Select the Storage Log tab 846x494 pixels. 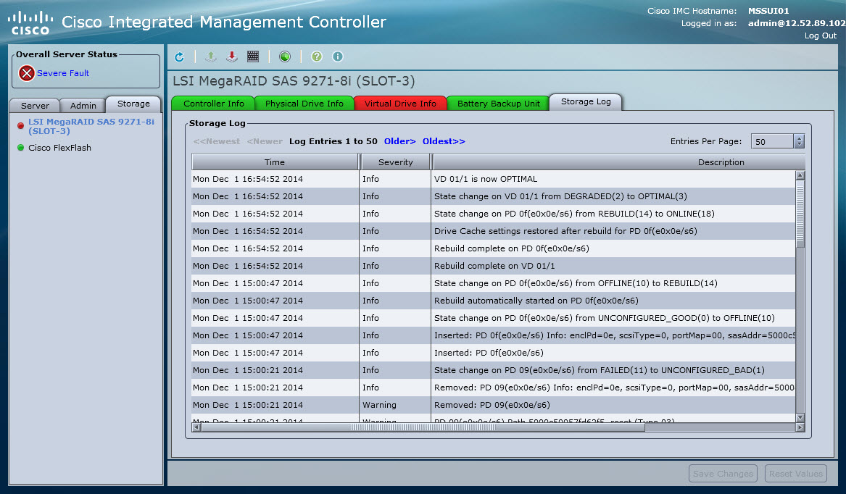click(x=586, y=102)
